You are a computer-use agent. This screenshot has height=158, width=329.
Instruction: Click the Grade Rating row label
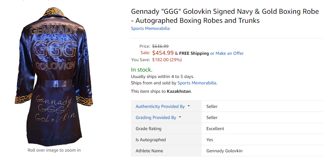tap(149, 128)
